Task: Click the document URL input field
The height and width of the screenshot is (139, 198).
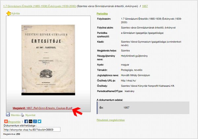Action: (x=32, y=129)
